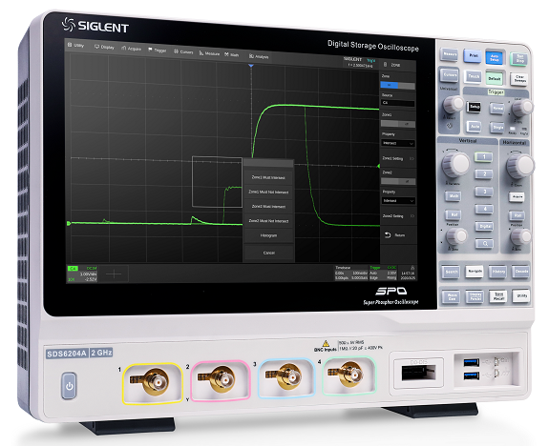Image resolution: width=549 pixels, height=446 pixels.
Task: Click the vertical scale knob
Action: [455, 164]
